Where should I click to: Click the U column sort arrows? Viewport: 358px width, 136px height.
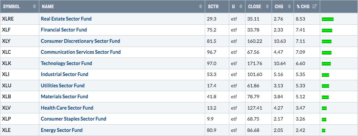click(241, 7)
